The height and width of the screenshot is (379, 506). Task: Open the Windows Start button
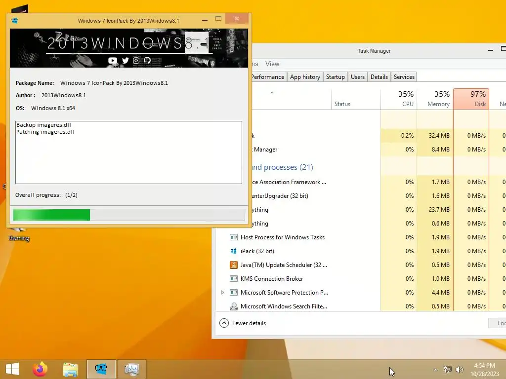coord(12,369)
